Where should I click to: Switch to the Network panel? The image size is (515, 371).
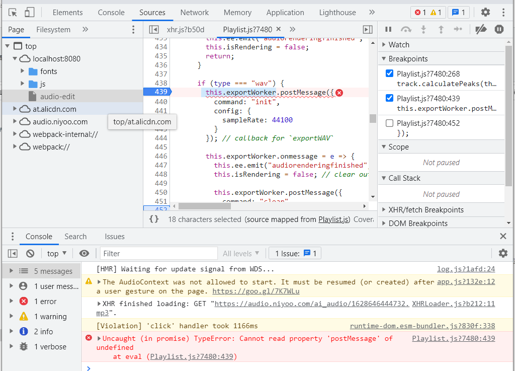pos(194,12)
